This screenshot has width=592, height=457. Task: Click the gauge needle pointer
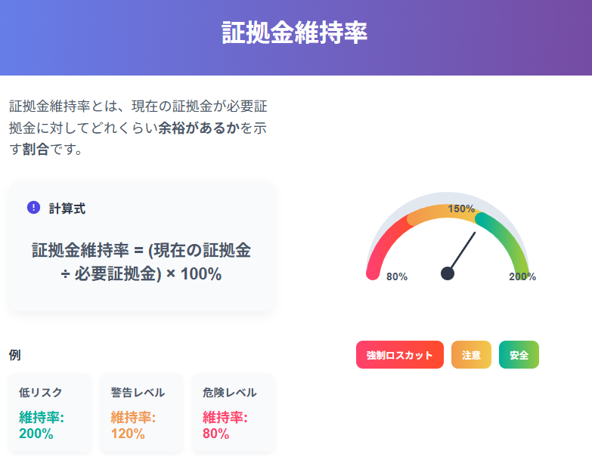tap(463, 250)
